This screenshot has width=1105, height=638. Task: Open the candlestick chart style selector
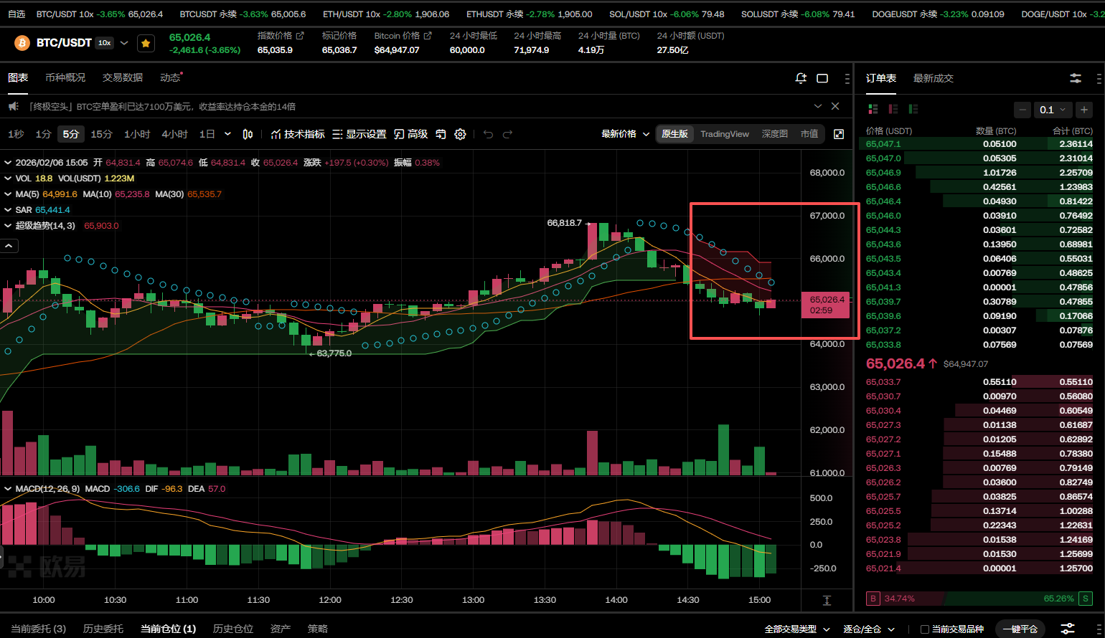coord(248,134)
